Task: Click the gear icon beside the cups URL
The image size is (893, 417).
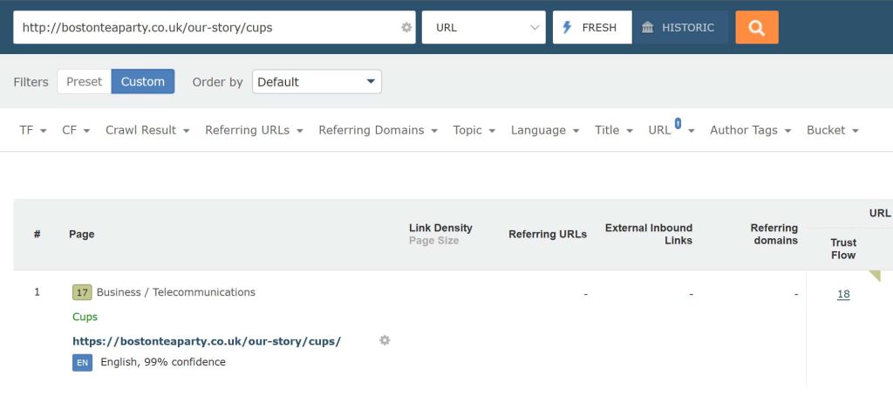Action: [x=385, y=340]
